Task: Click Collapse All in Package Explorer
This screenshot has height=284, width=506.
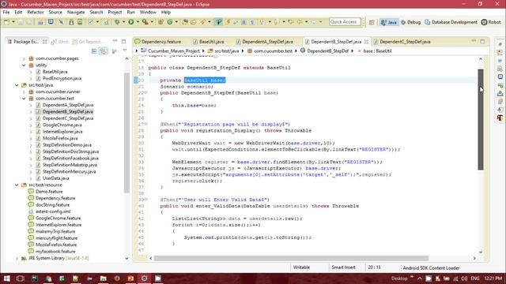Action: coord(94,50)
